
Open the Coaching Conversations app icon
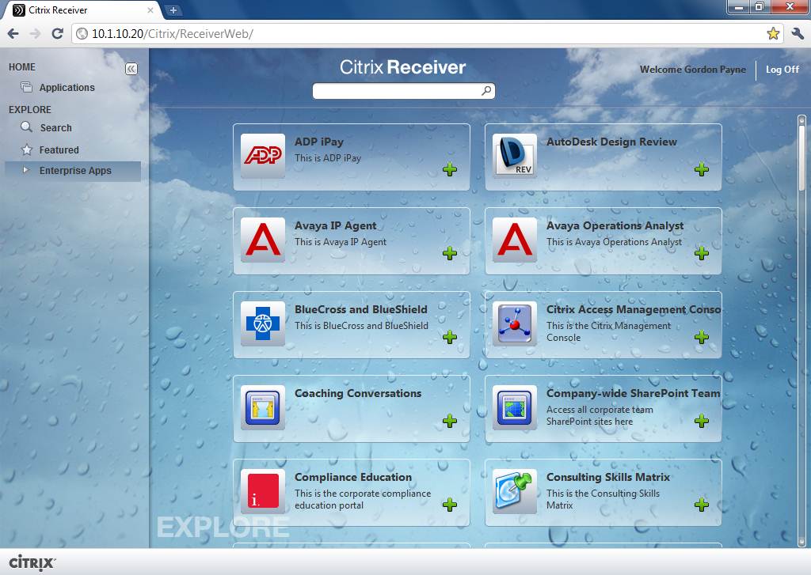[262, 407]
